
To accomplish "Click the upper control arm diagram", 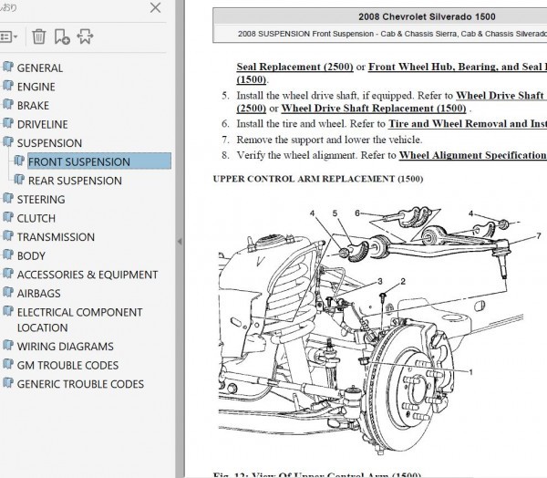I will click(380, 328).
